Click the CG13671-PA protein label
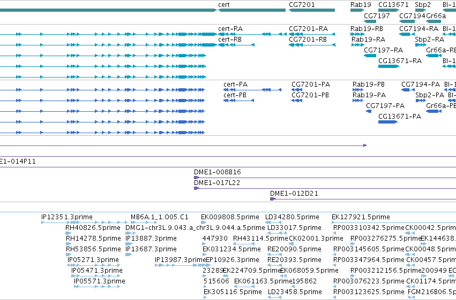The image size is (456, 300). pos(400,117)
